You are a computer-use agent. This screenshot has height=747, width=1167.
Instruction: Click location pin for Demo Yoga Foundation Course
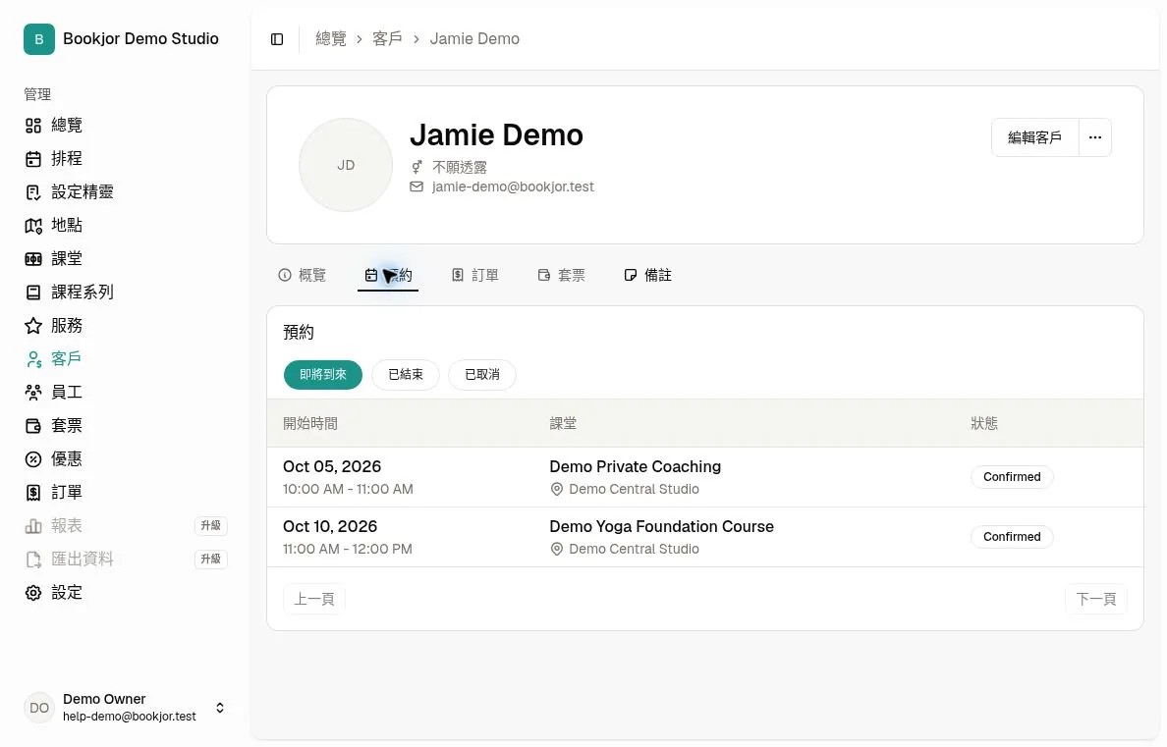(x=556, y=549)
